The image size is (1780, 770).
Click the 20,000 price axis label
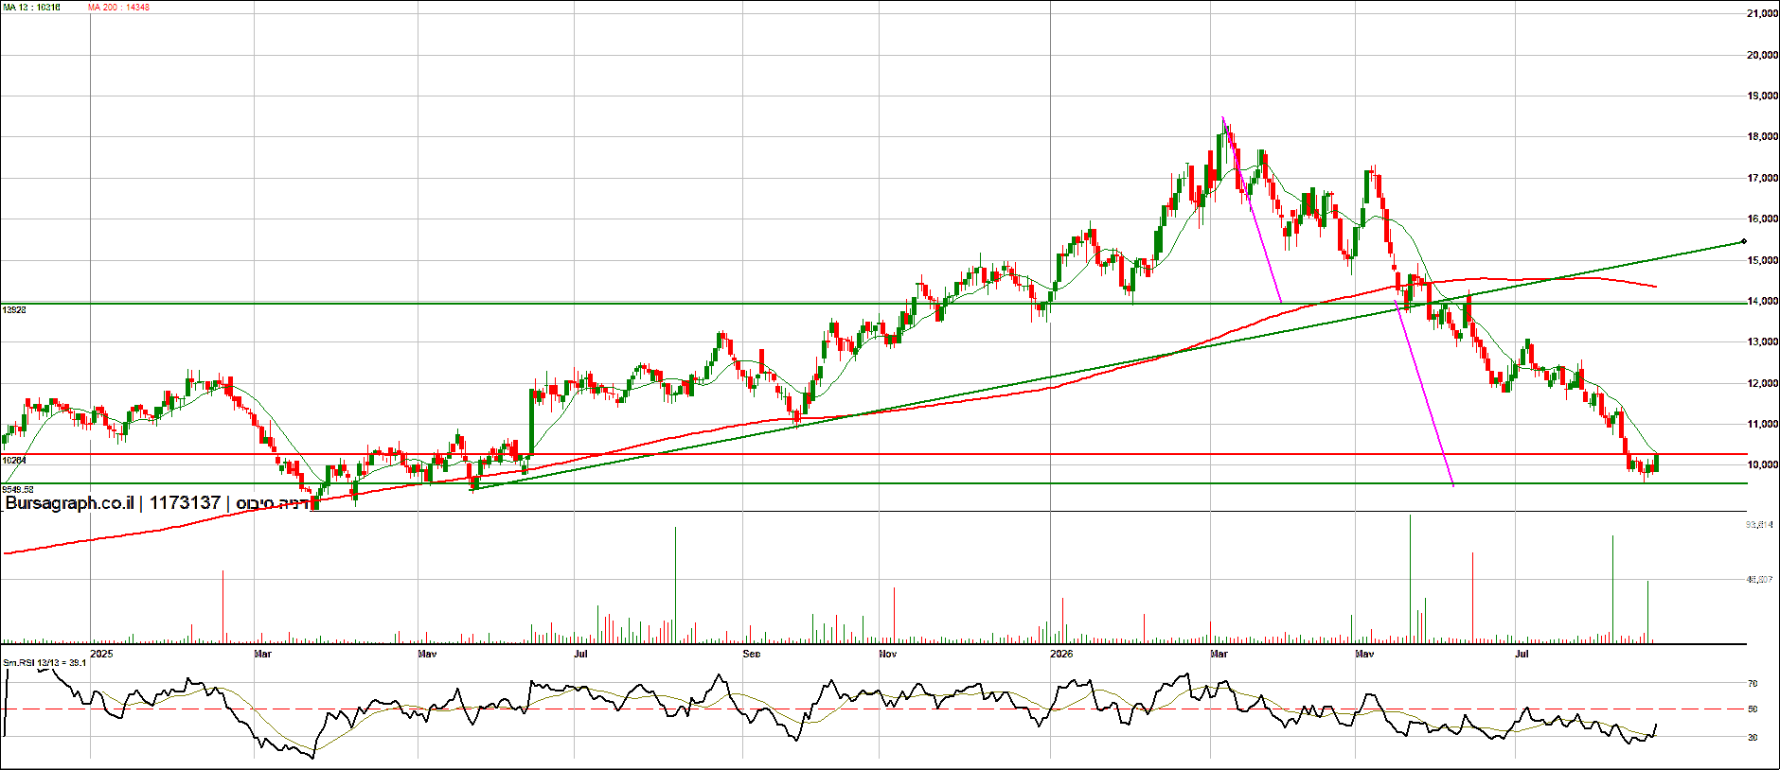[1762, 55]
